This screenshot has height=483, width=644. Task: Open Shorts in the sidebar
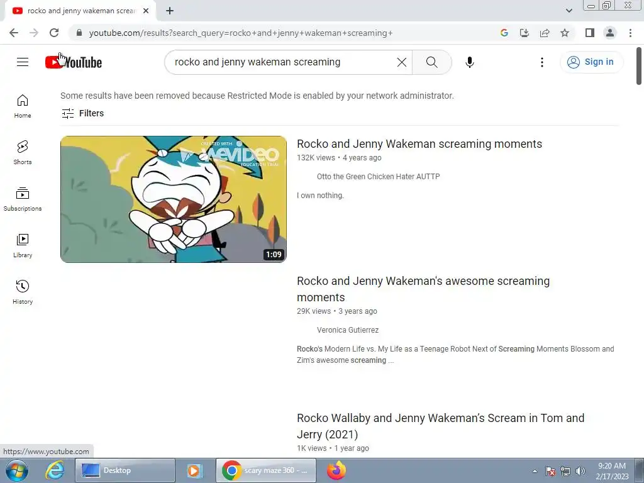tap(23, 153)
